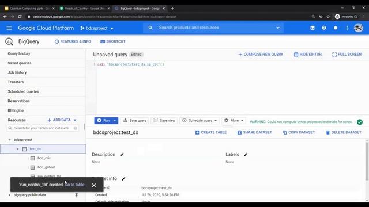Click pin icon next to bigquery-public-data
Viewport: 369px width, 207px height.
tap(76, 195)
